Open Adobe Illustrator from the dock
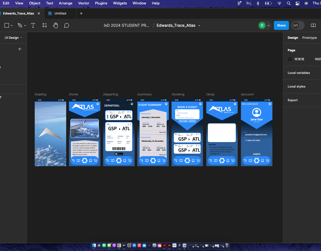This screenshot has width=321, height=251. (x=169, y=245)
